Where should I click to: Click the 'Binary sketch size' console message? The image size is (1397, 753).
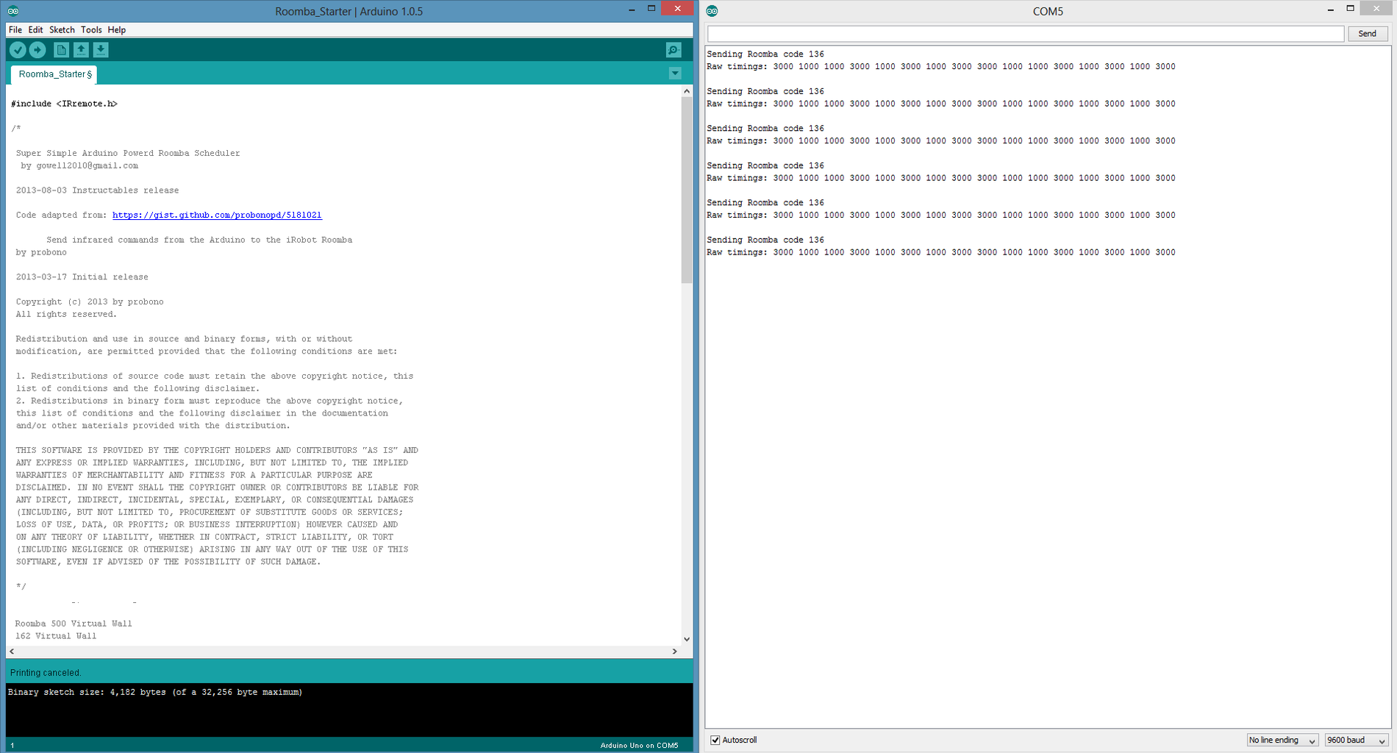(155, 692)
